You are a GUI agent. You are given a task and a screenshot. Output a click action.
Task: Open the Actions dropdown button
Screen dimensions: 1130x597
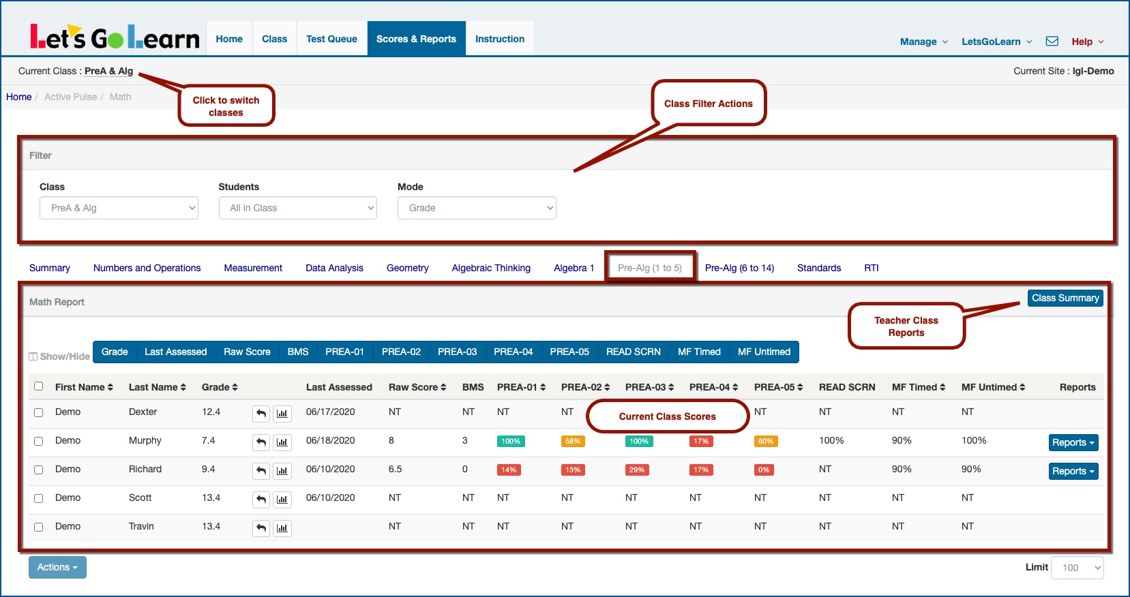tap(57, 567)
